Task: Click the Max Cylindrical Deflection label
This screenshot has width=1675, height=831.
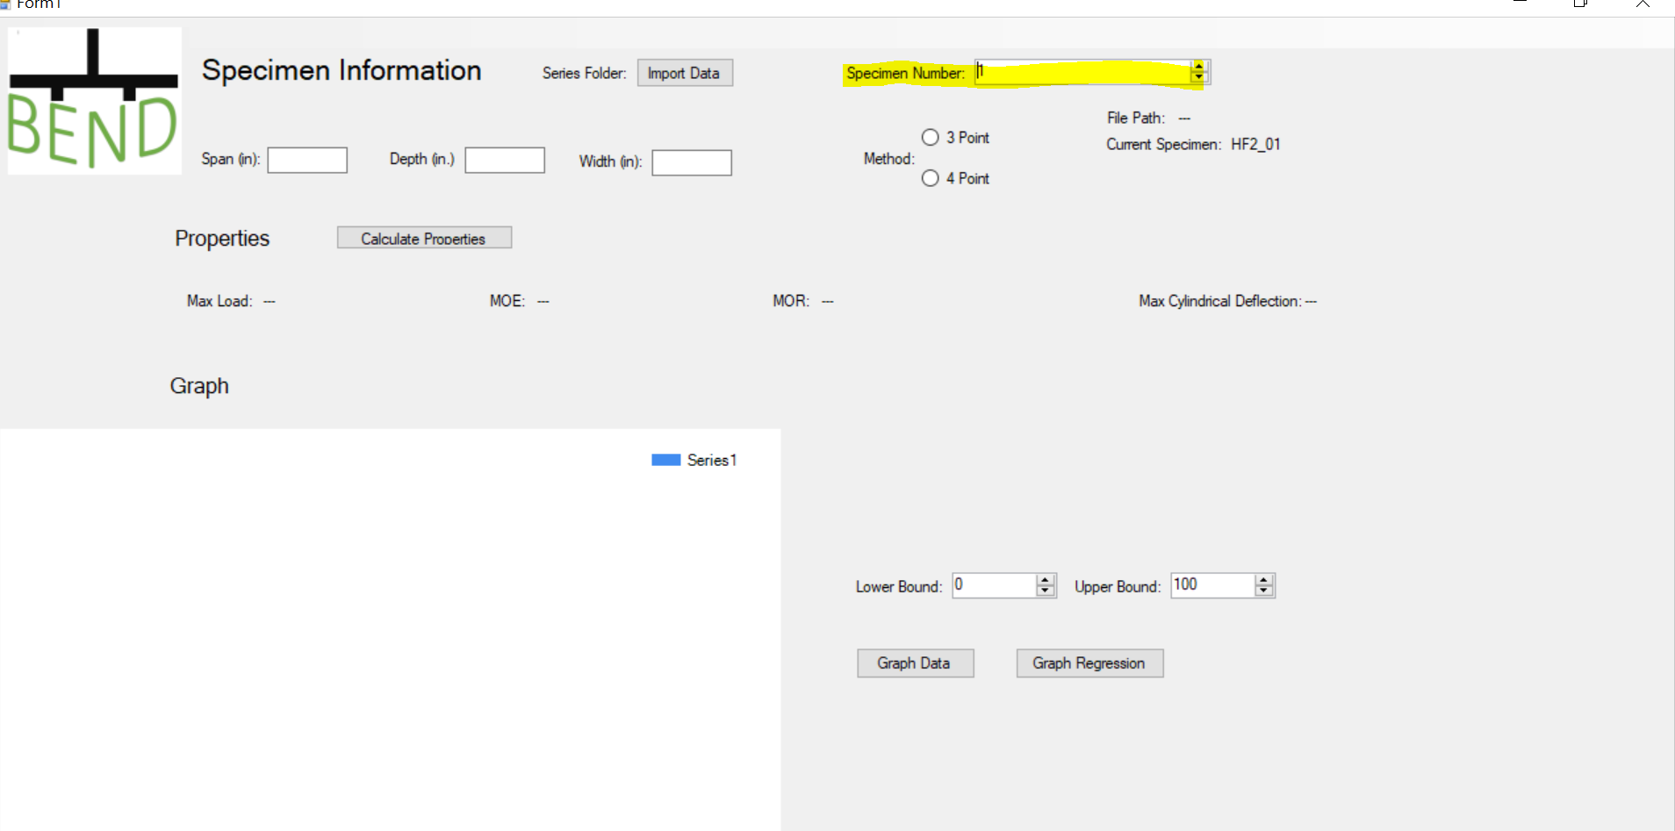Action: point(1220,301)
